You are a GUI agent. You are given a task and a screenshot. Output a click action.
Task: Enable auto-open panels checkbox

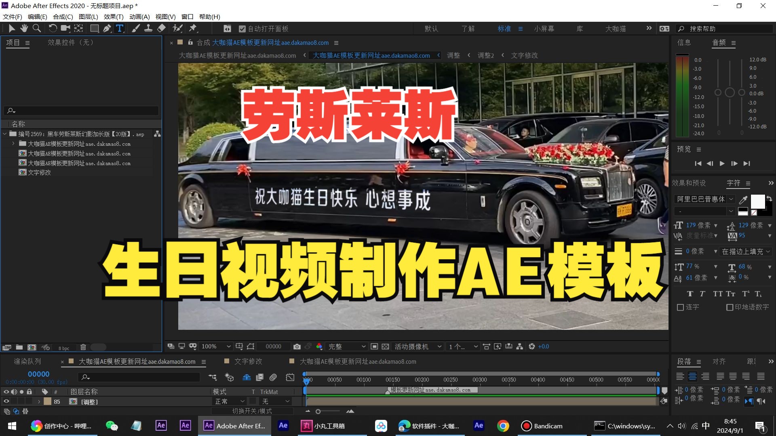tap(242, 29)
